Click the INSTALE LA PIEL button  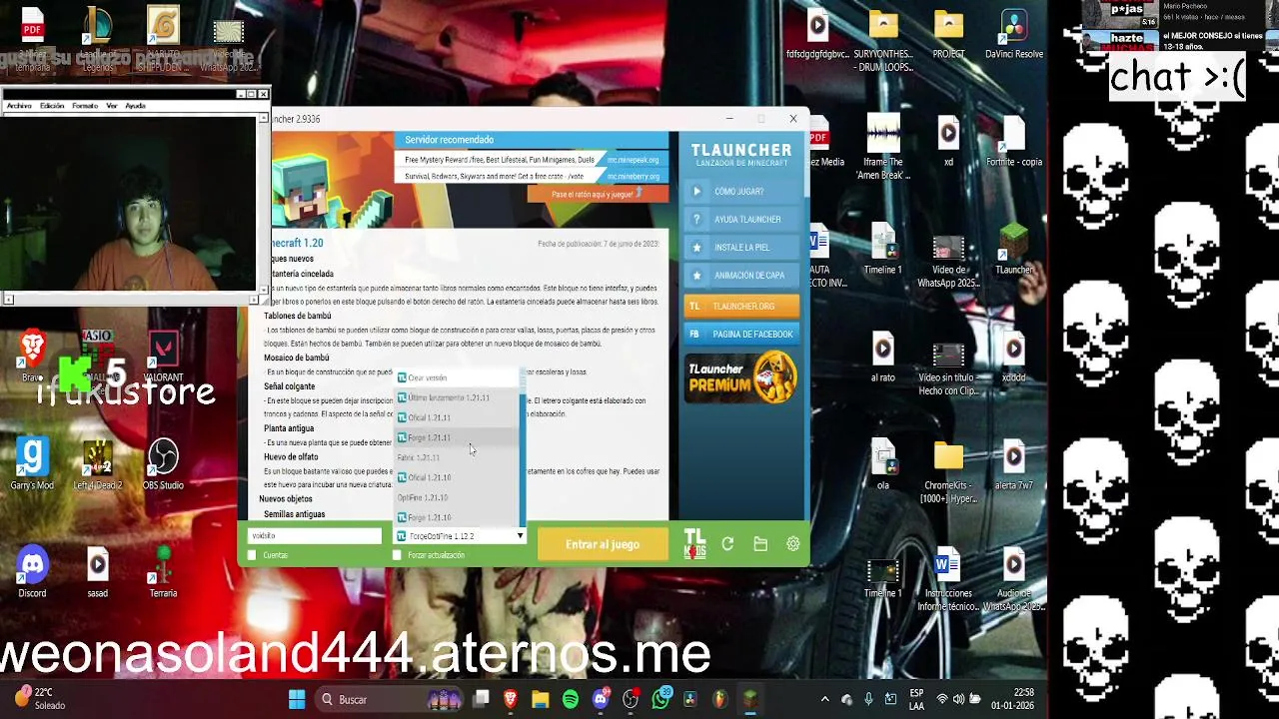point(743,247)
